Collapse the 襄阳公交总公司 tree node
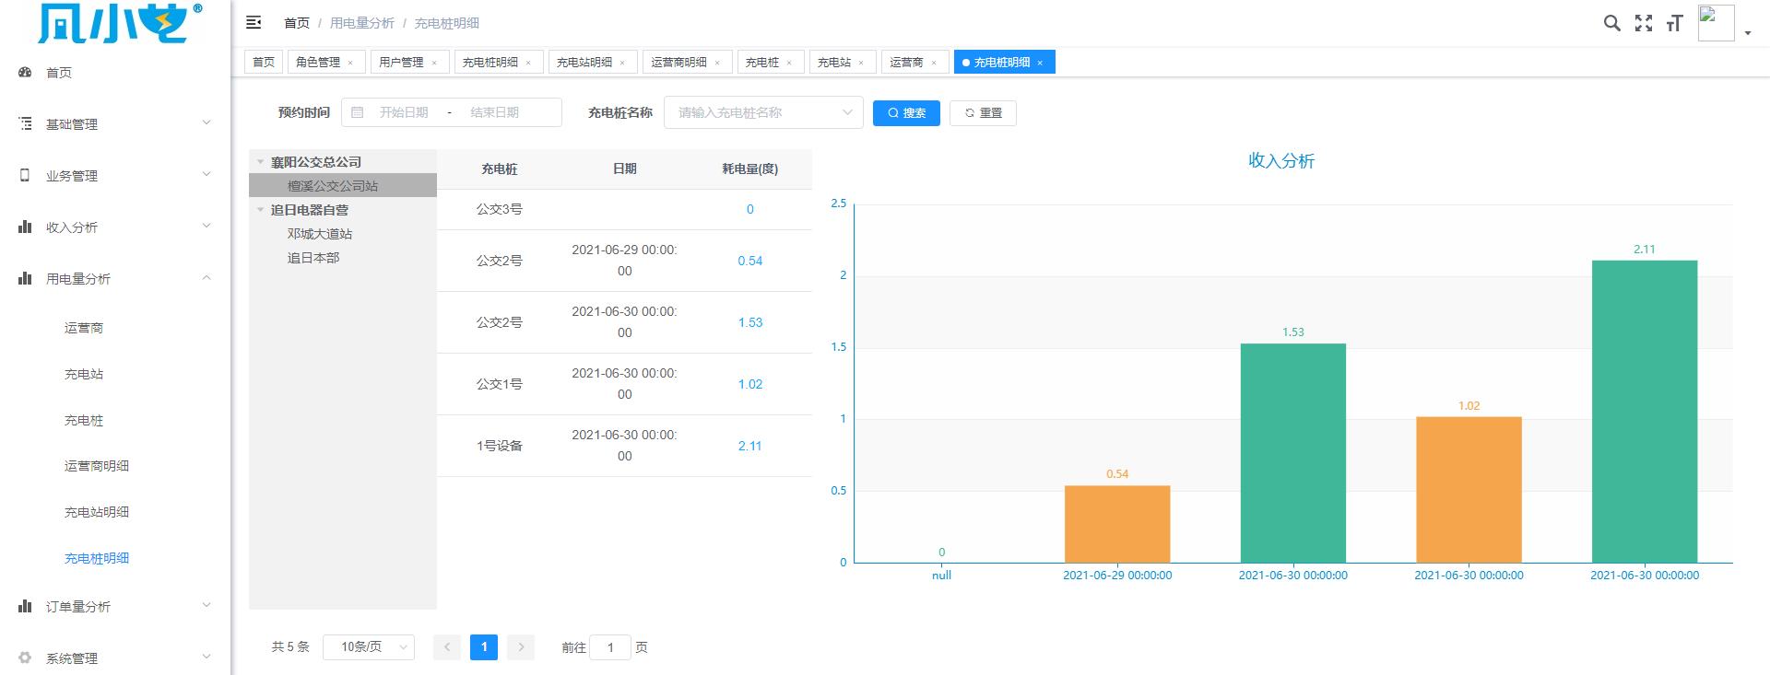 tap(261, 162)
